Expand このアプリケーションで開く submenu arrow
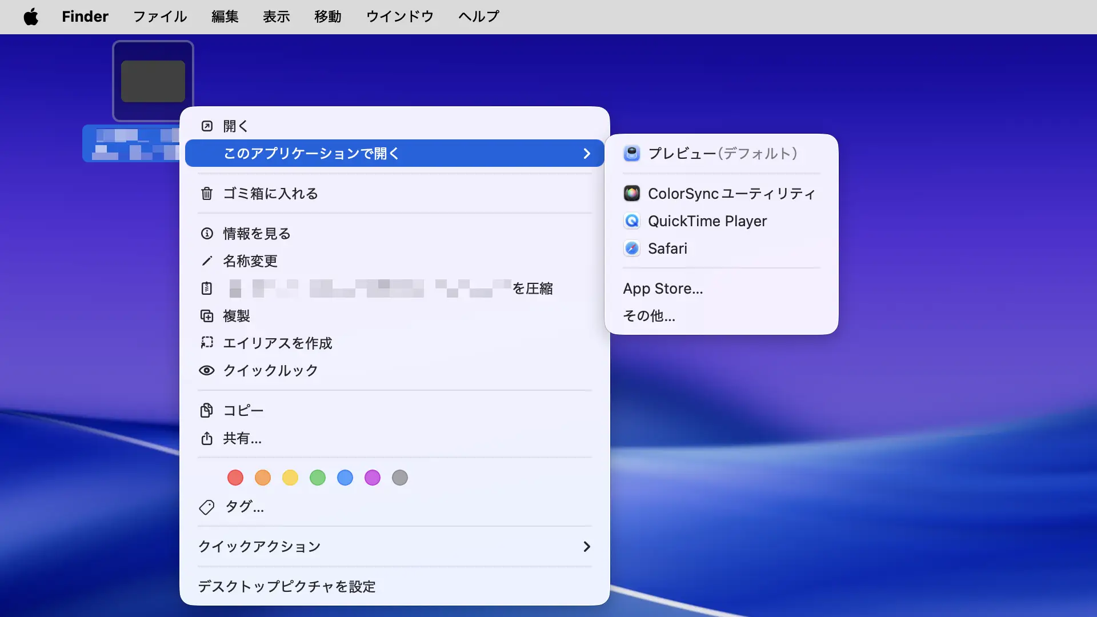 [586, 154]
